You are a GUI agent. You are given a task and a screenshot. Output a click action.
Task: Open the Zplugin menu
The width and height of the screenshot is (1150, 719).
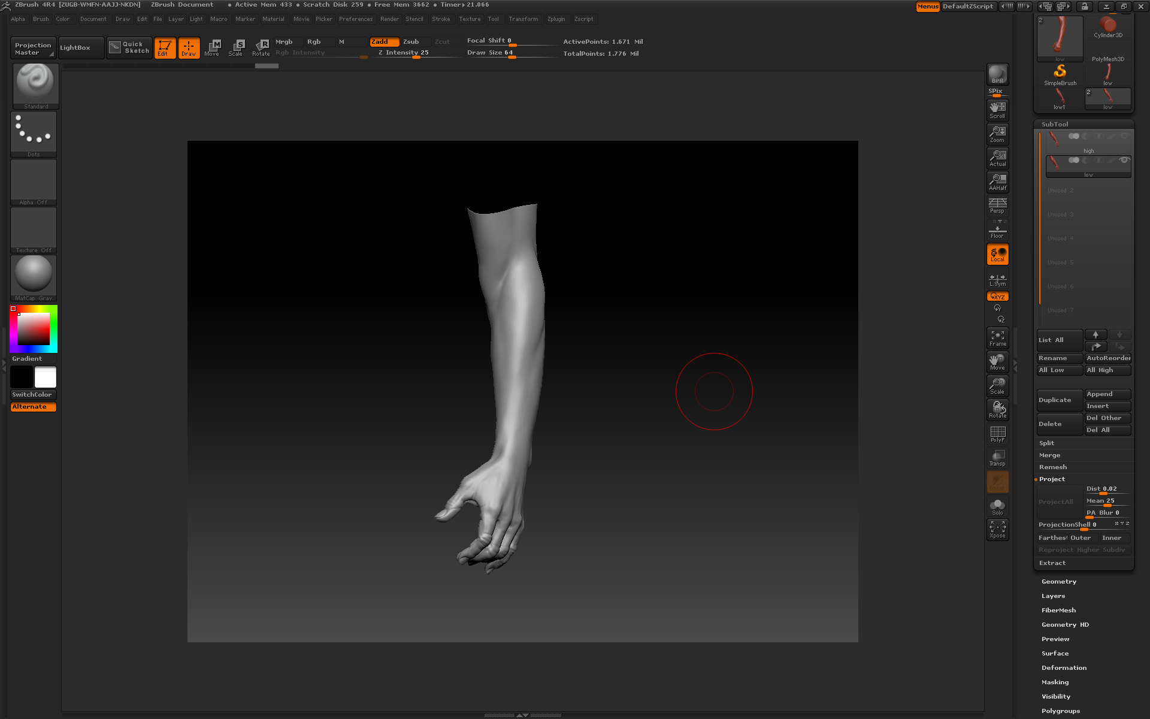(x=556, y=19)
